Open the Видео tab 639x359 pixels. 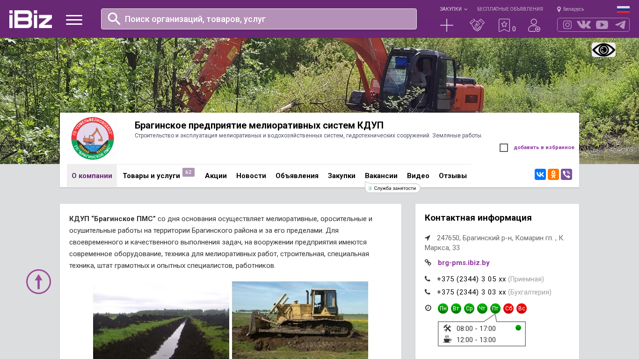click(418, 176)
